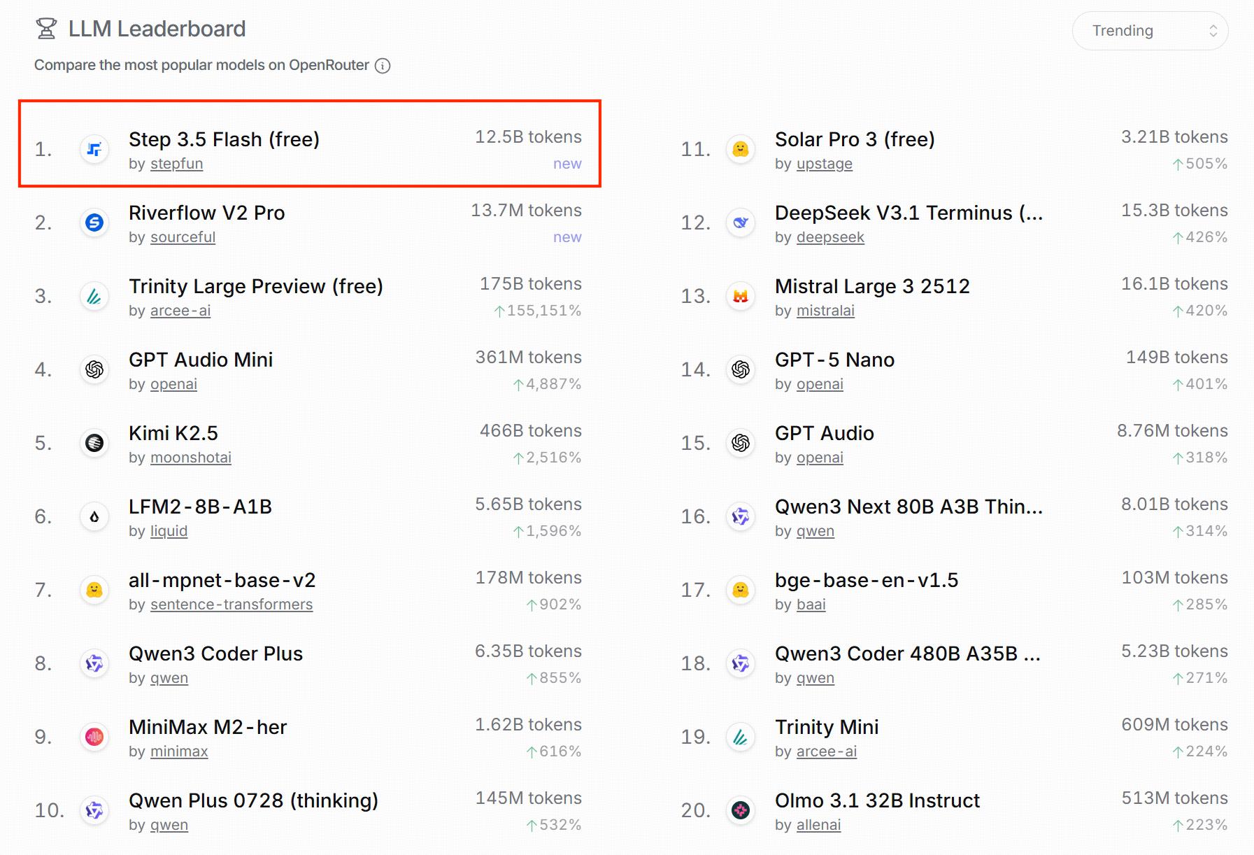Open the sentence-transformers author link
Screen dimensions: 1254x855
pyautogui.click(x=231, y=605)
